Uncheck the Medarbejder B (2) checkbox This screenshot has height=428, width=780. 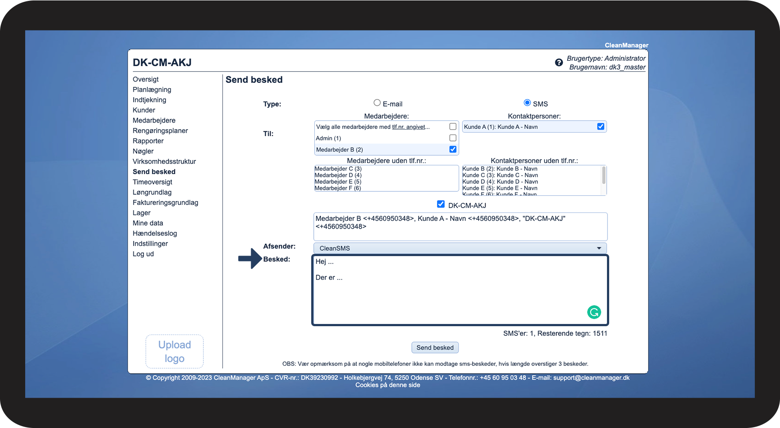[x=452, y=149]
